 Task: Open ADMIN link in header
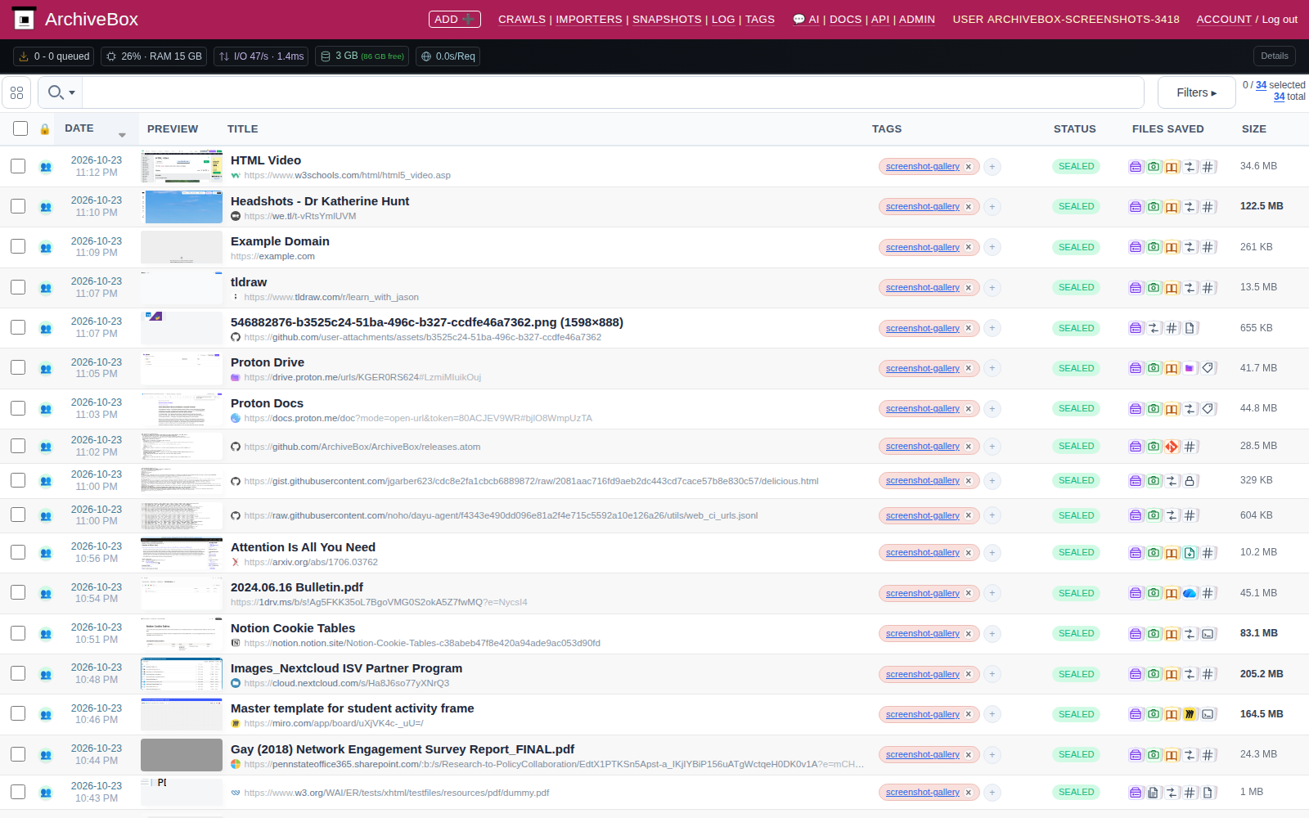pyautogui.click(x=917, y=20)
